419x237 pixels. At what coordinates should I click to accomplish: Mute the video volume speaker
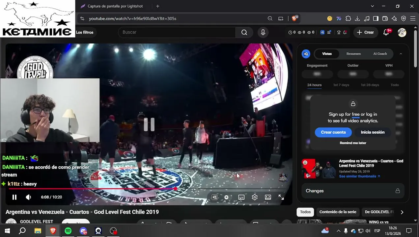click(x=28, y=197)
